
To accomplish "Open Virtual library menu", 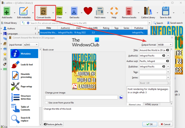I will (x=9, y=23).
